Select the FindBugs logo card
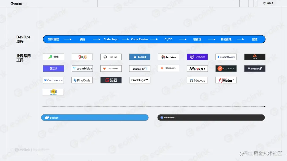The height and width of the screenshot is (161, 287). [x=140, y=80]
